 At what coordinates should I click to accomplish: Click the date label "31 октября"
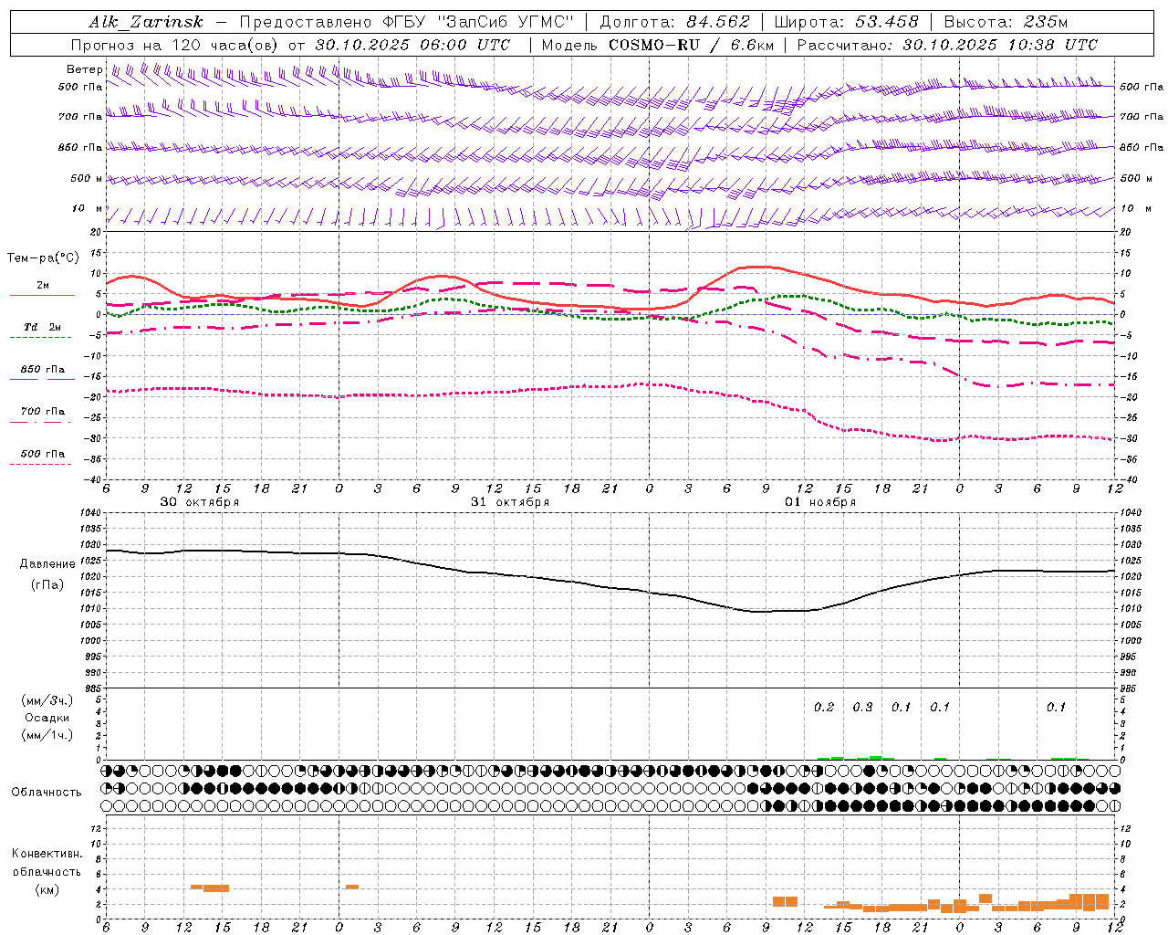click(x=510, y=501)
